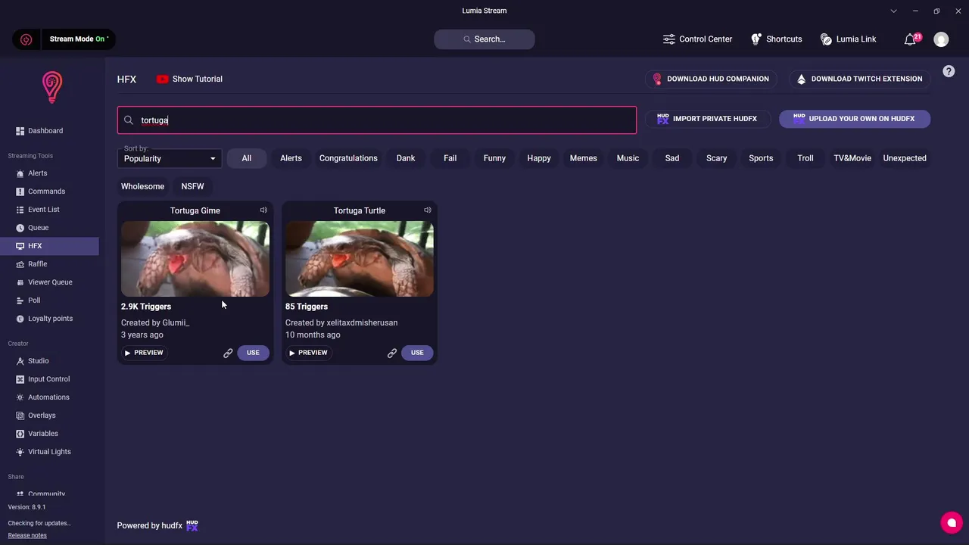The height and width of the screenshot is (545, 969).
Task: Click the top Search bar
Action: point(484,39)
